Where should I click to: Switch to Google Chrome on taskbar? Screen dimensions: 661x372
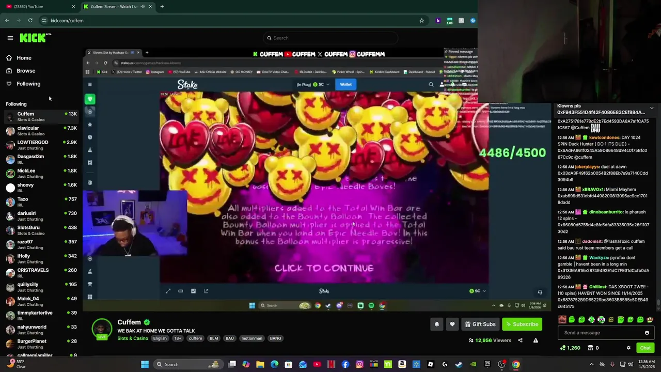pyautogui.click(x=515, y=364)
